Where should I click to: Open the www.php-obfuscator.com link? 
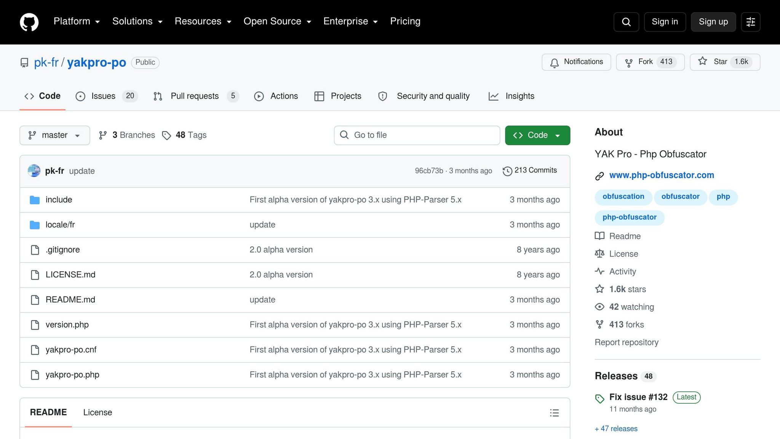click(662, 175)
